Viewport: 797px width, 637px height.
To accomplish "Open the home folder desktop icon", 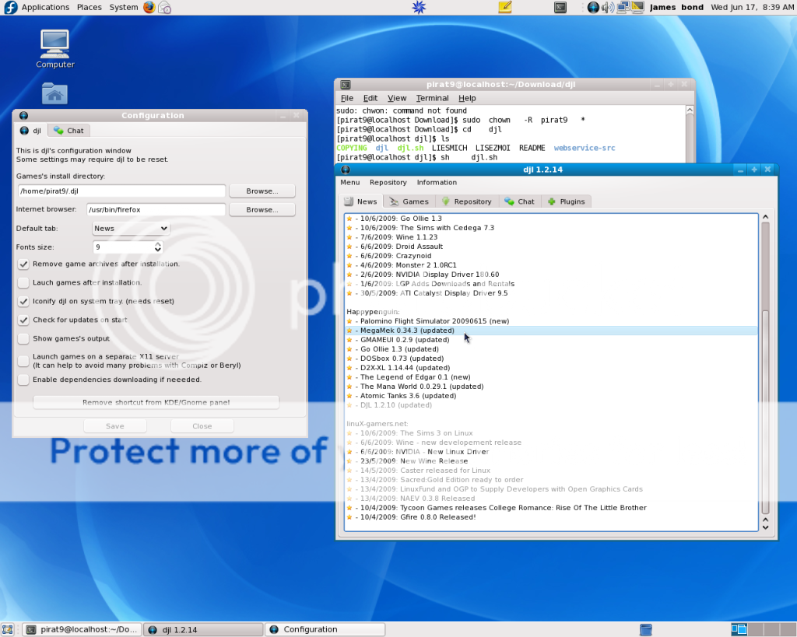I will pyautogui.click(x=54, y=94).
